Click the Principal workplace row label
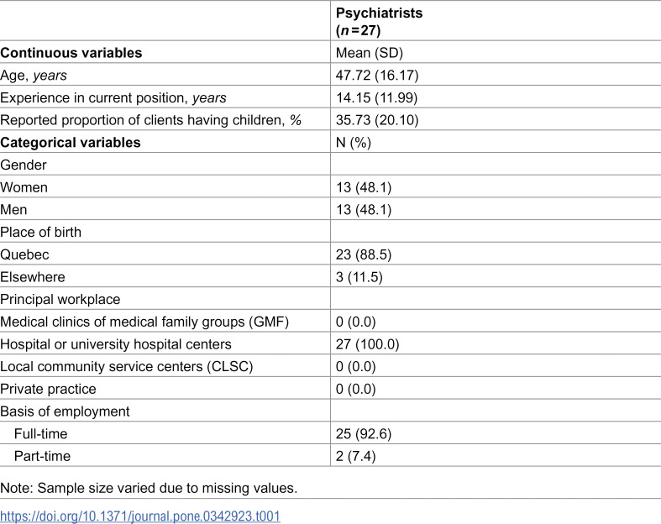Viewport: 661px width, 524px height. (60, 299)
